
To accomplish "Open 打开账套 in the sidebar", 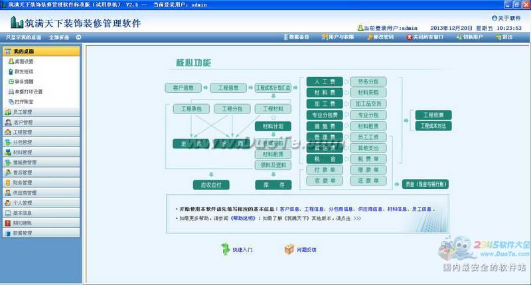I will (x=21, y=102).
